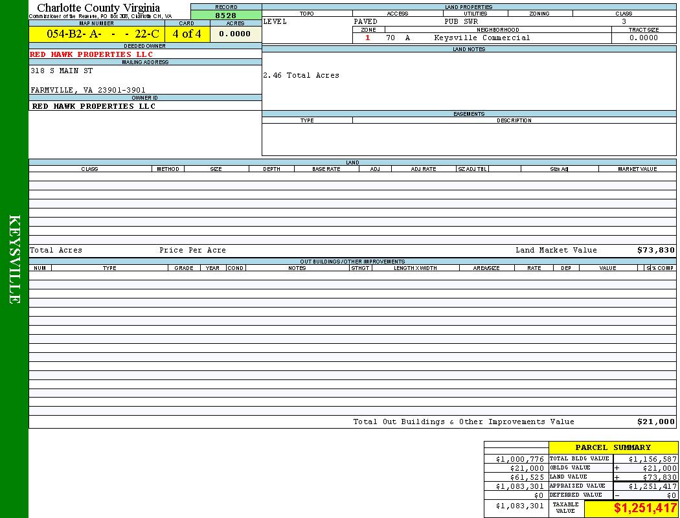The image size is (680, 518).
Task: Click the total out buildings value $21,000
Action: point(655,422)
